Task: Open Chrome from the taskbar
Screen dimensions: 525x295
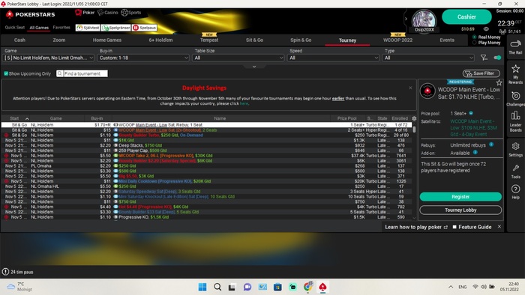Action: point(307,287)
